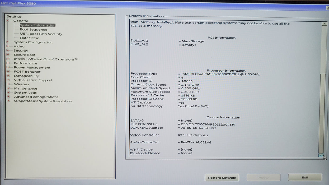Expand the System Logs node

click(x=8, y=92)
